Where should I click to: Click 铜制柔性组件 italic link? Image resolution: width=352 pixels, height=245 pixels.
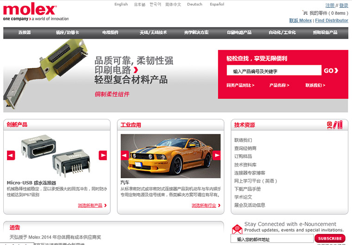click(112, 94)
